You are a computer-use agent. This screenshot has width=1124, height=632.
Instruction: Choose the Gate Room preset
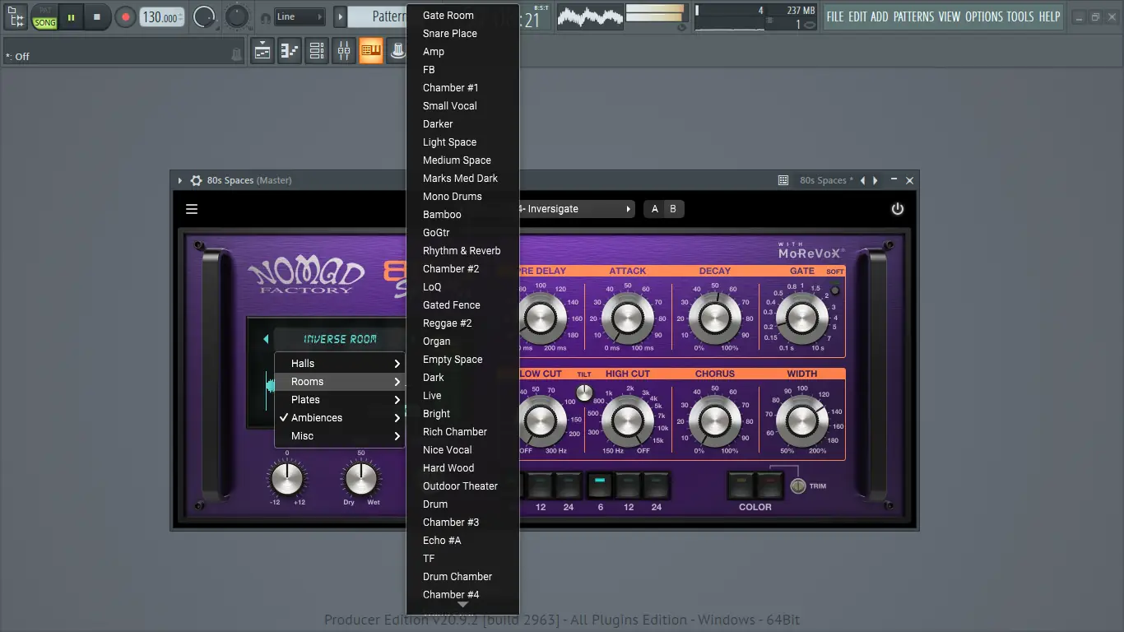tap(462, 16)
